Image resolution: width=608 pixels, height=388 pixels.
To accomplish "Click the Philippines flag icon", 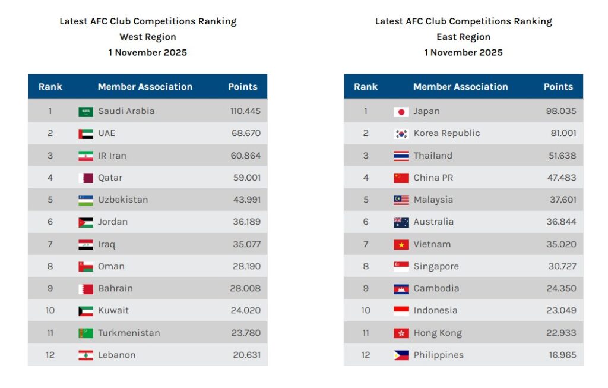I will (401, 355).
